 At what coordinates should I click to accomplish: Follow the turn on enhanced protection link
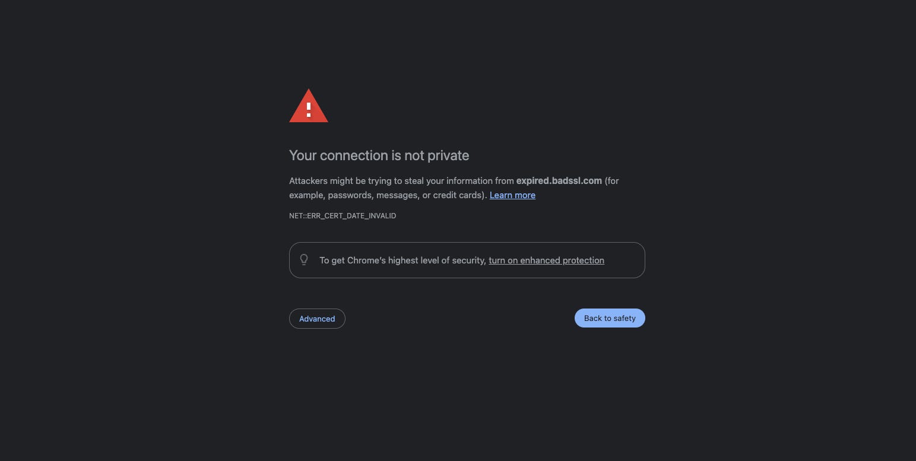tap(546, 260)
